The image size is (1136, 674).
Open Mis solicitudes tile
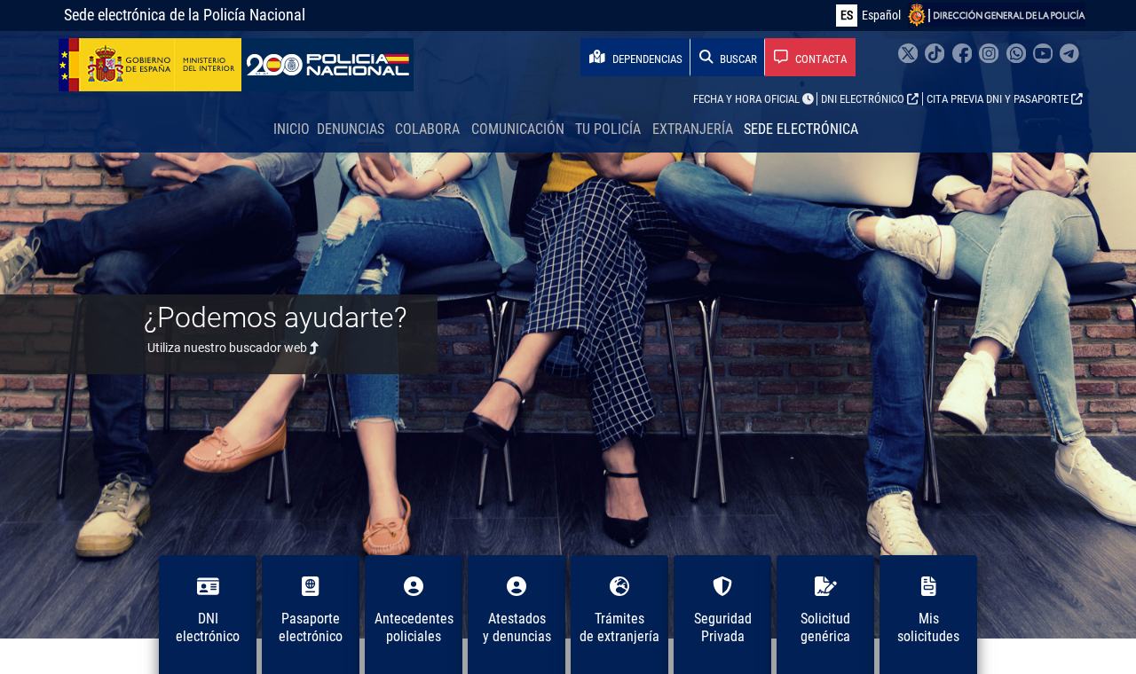[928, 615]
